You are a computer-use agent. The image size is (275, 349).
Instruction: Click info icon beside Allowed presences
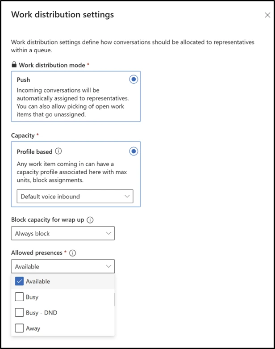coord(73,253)
